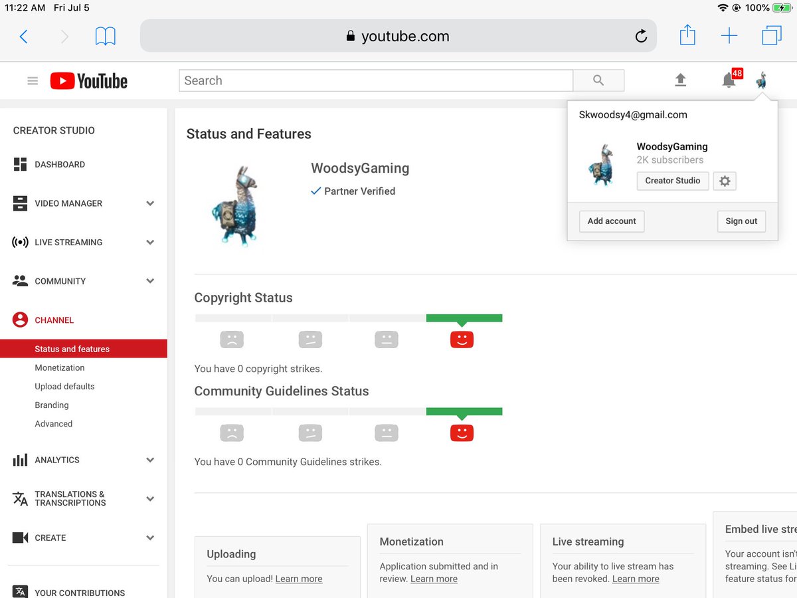The height and width of the screenshot is (598, 797).
Task: Select Status and features menu item
Action: [x=84, y=349]
